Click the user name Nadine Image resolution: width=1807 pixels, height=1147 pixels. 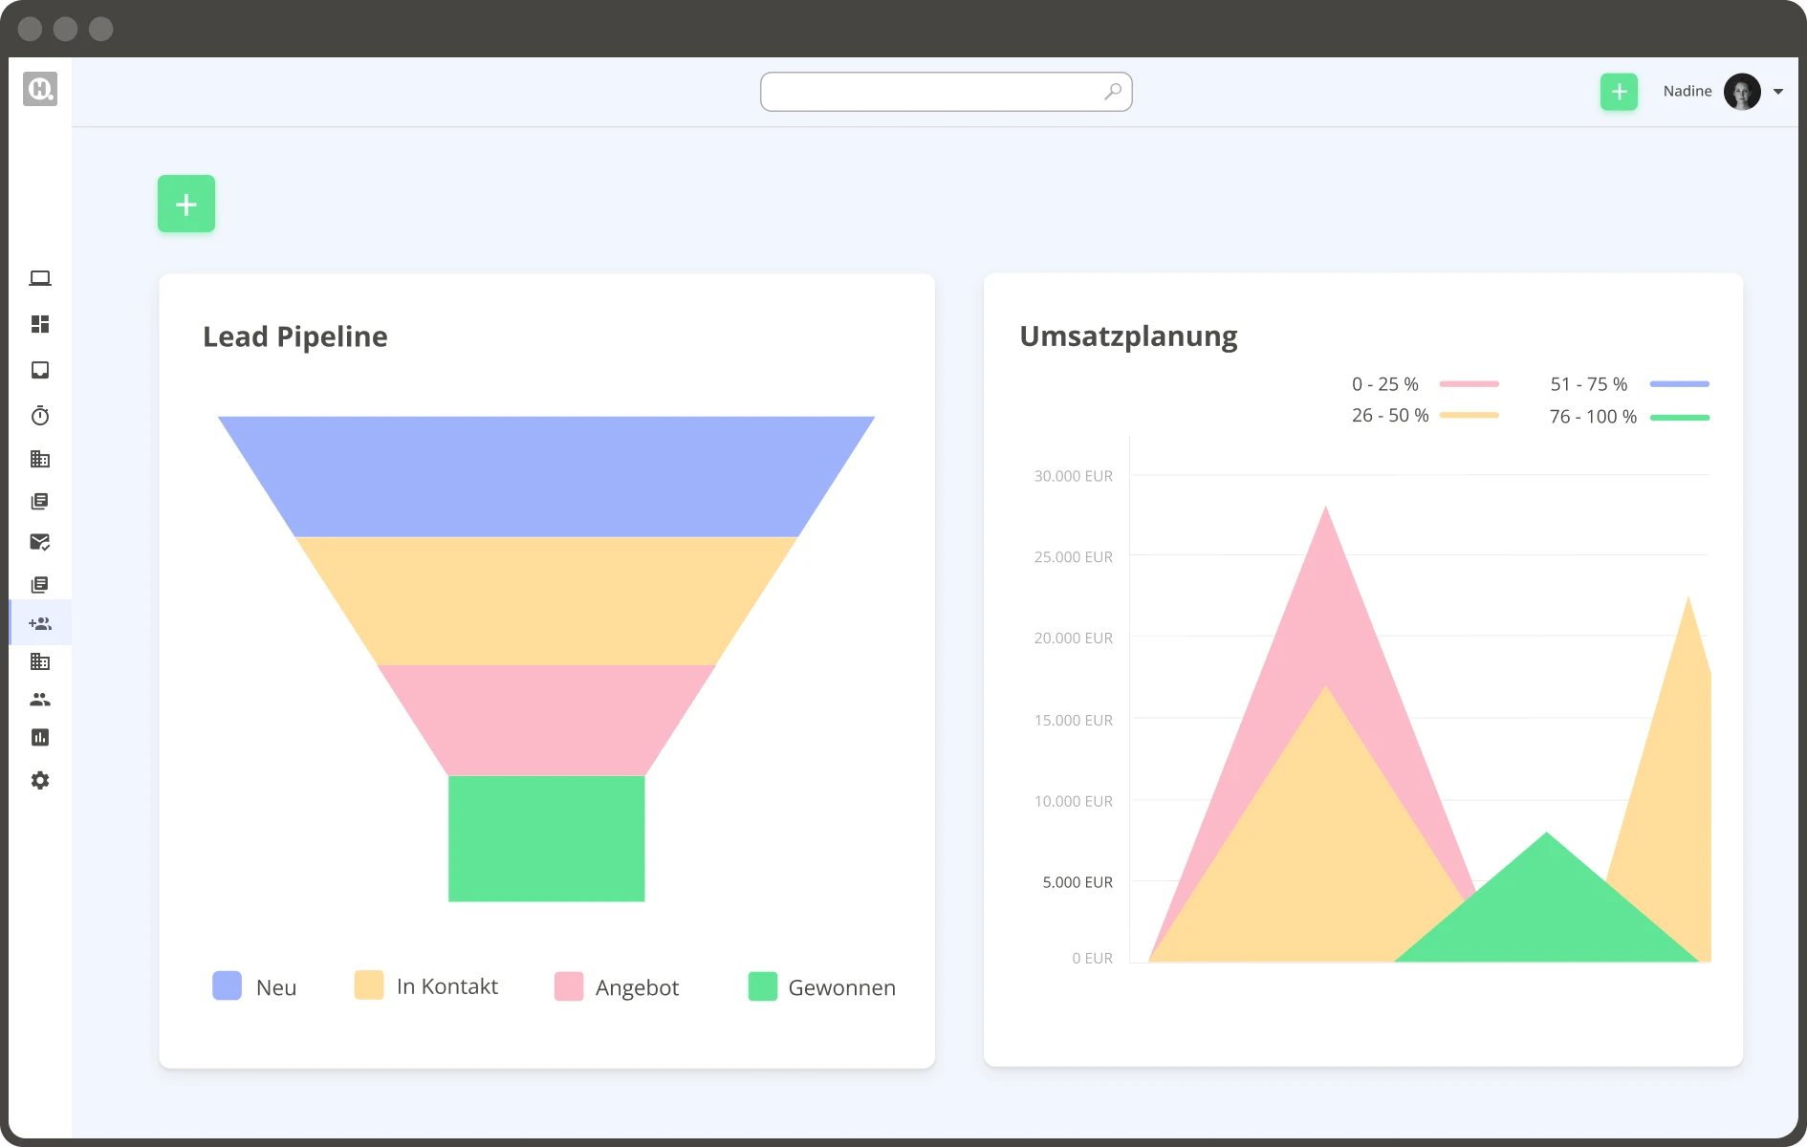pyautogui.click(x=1687, y=91)
